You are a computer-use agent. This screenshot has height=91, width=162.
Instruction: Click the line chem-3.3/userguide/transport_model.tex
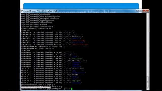tap(40, 18)
